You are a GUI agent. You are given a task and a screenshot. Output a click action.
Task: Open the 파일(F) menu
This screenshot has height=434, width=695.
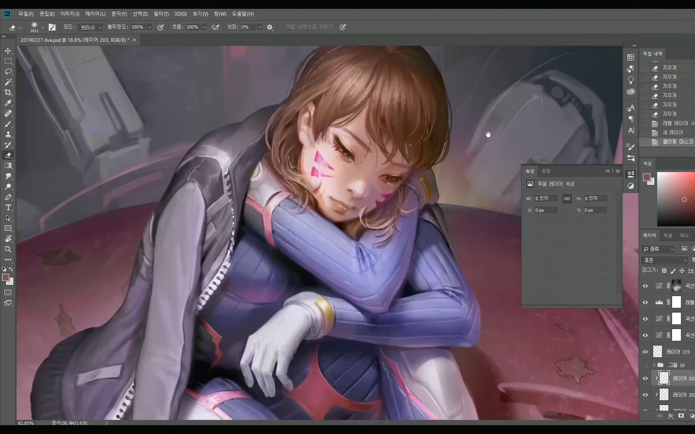[26, 14]
